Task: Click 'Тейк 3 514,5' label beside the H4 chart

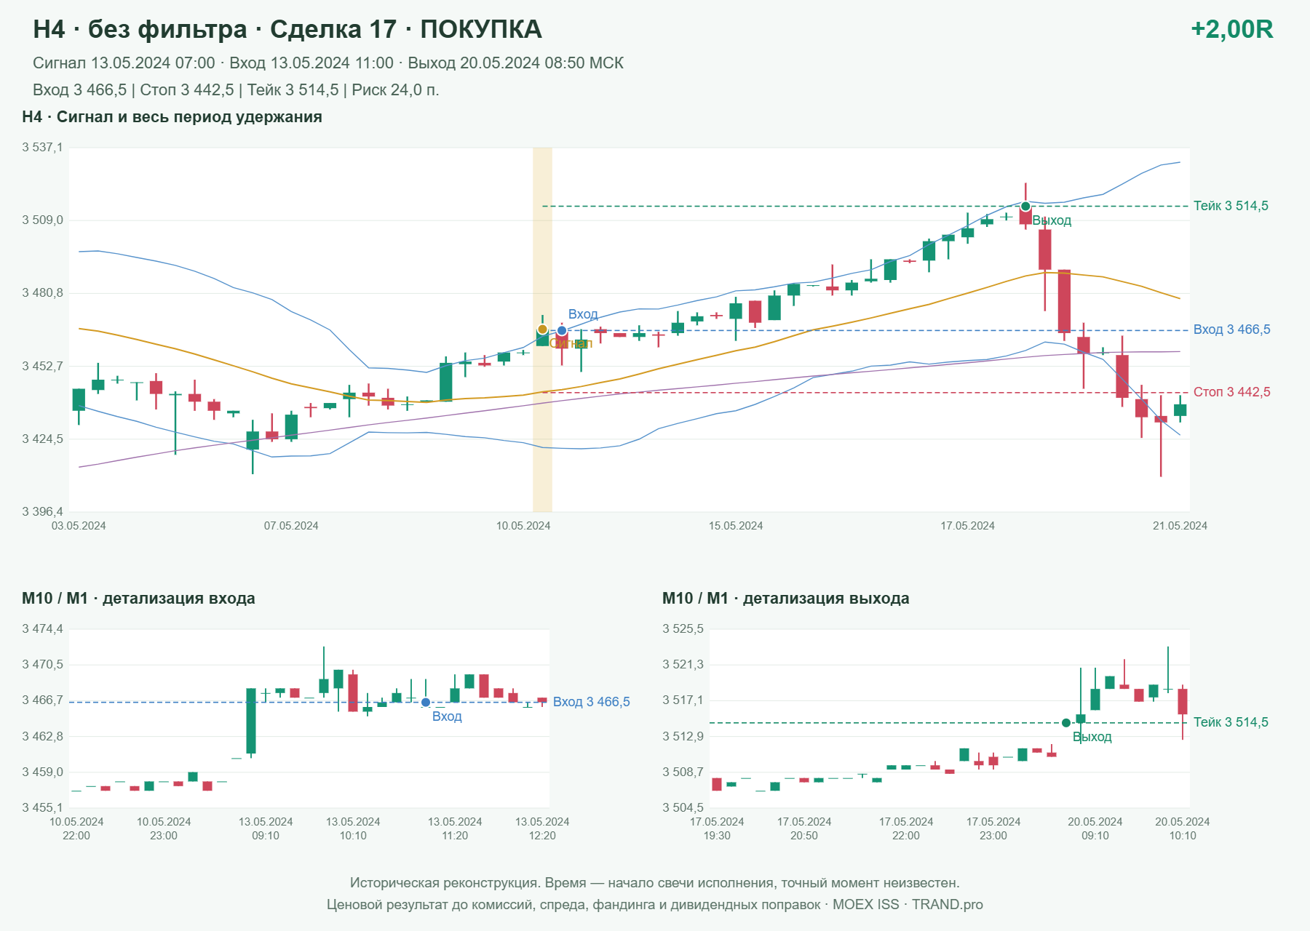Action: pyautogui.click(x=1231, y=206)
